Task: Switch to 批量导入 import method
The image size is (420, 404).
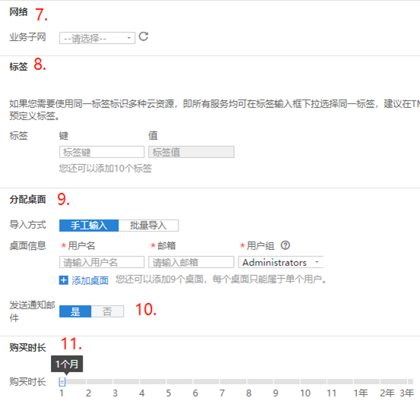Action: (x=148, y=226)
